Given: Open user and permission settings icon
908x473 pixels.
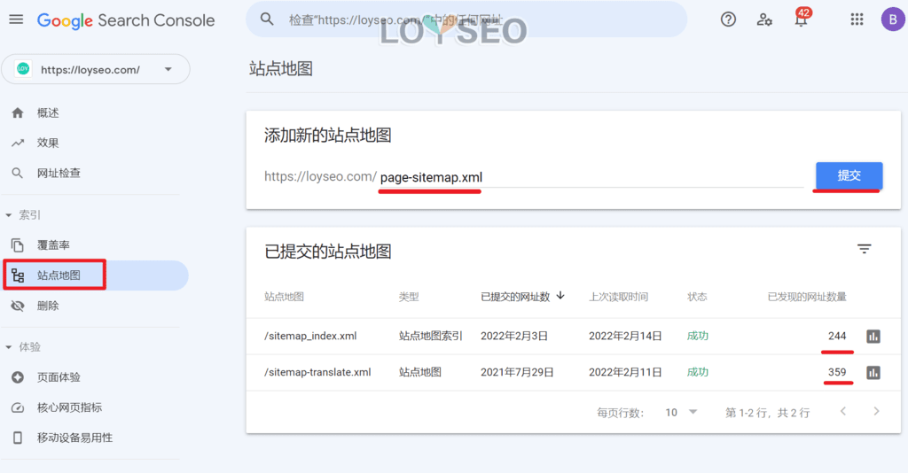Looking at the screenshot, I should [764, 19].
